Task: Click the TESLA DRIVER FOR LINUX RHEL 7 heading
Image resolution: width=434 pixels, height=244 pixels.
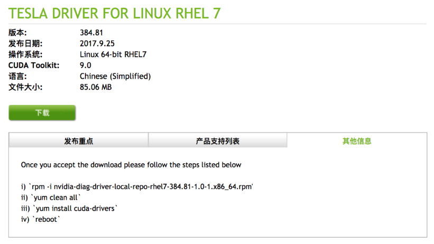Action: 115,13
